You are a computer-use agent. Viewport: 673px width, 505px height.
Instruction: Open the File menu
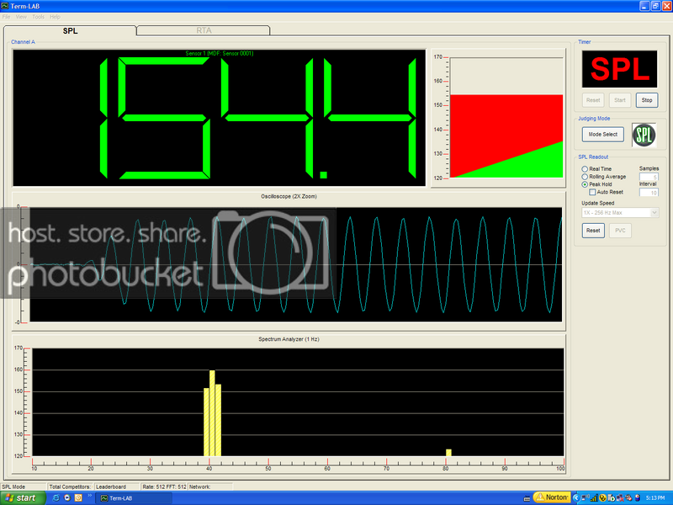[x=6, y=17]
